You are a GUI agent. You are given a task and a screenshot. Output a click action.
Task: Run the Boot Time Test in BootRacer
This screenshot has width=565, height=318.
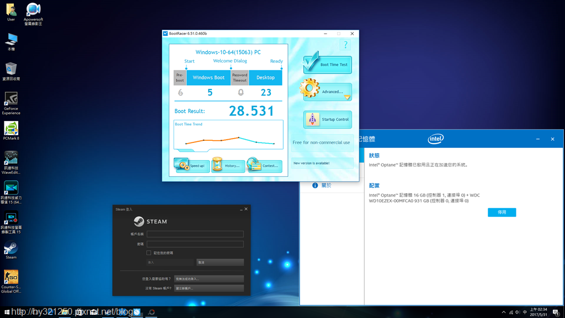(x=327, y=65)
